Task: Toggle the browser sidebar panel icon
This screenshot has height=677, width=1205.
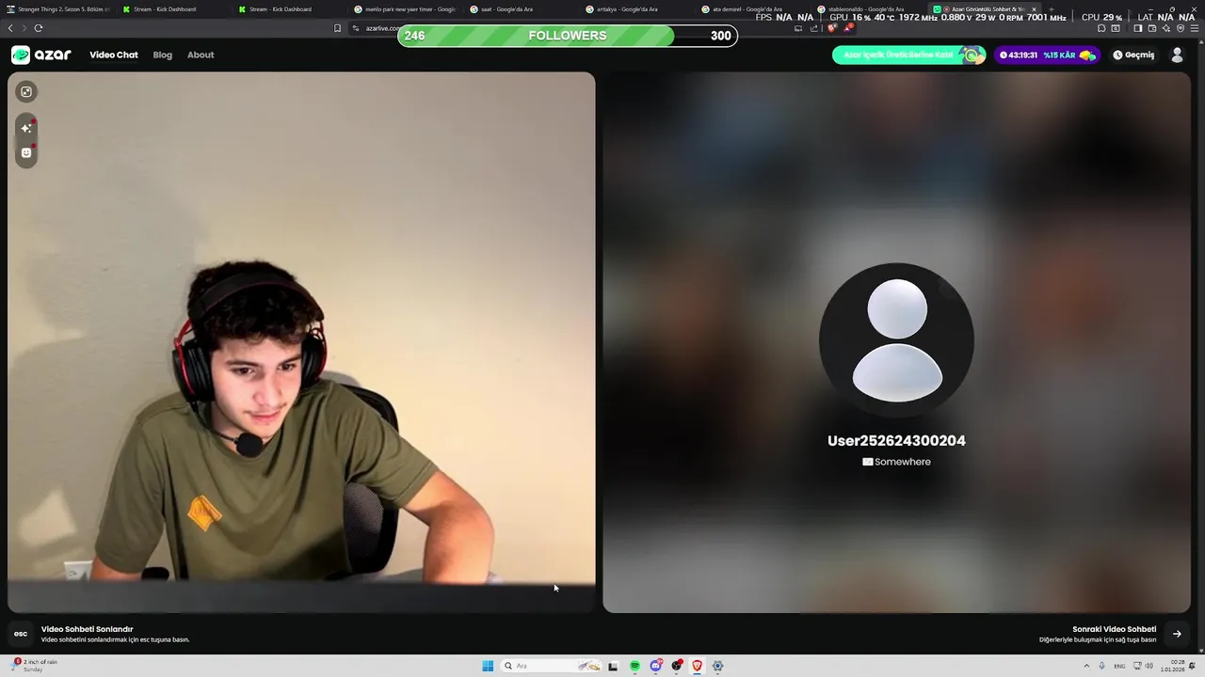Action: [x=1137, y=28]
